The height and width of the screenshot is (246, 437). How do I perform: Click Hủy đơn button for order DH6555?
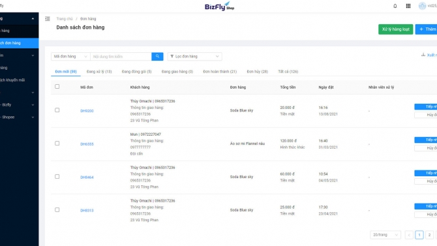click(426, 148)
